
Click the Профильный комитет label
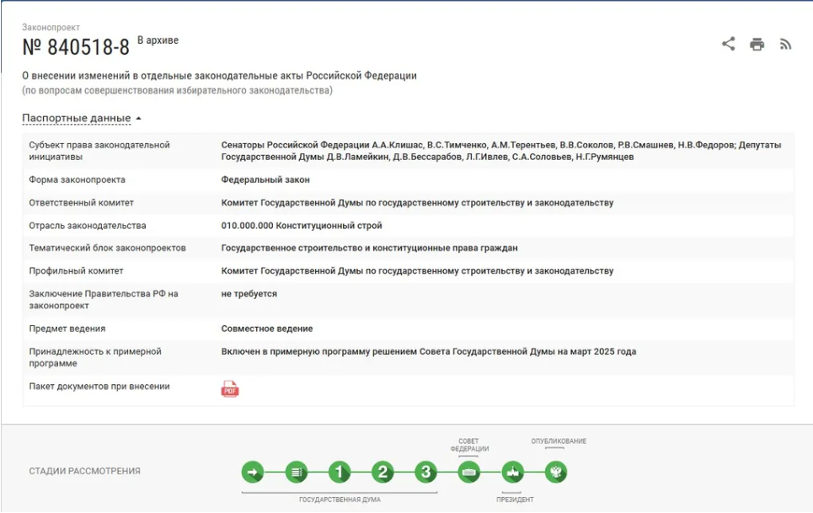click(76, 270)
